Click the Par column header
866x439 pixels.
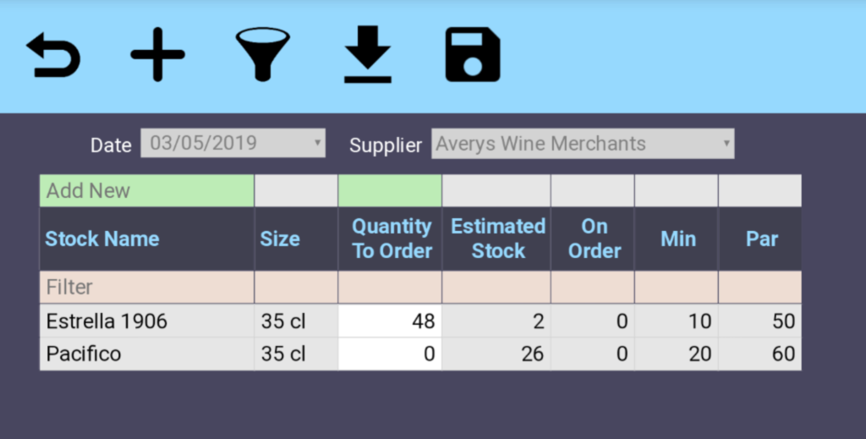point(761,239)
